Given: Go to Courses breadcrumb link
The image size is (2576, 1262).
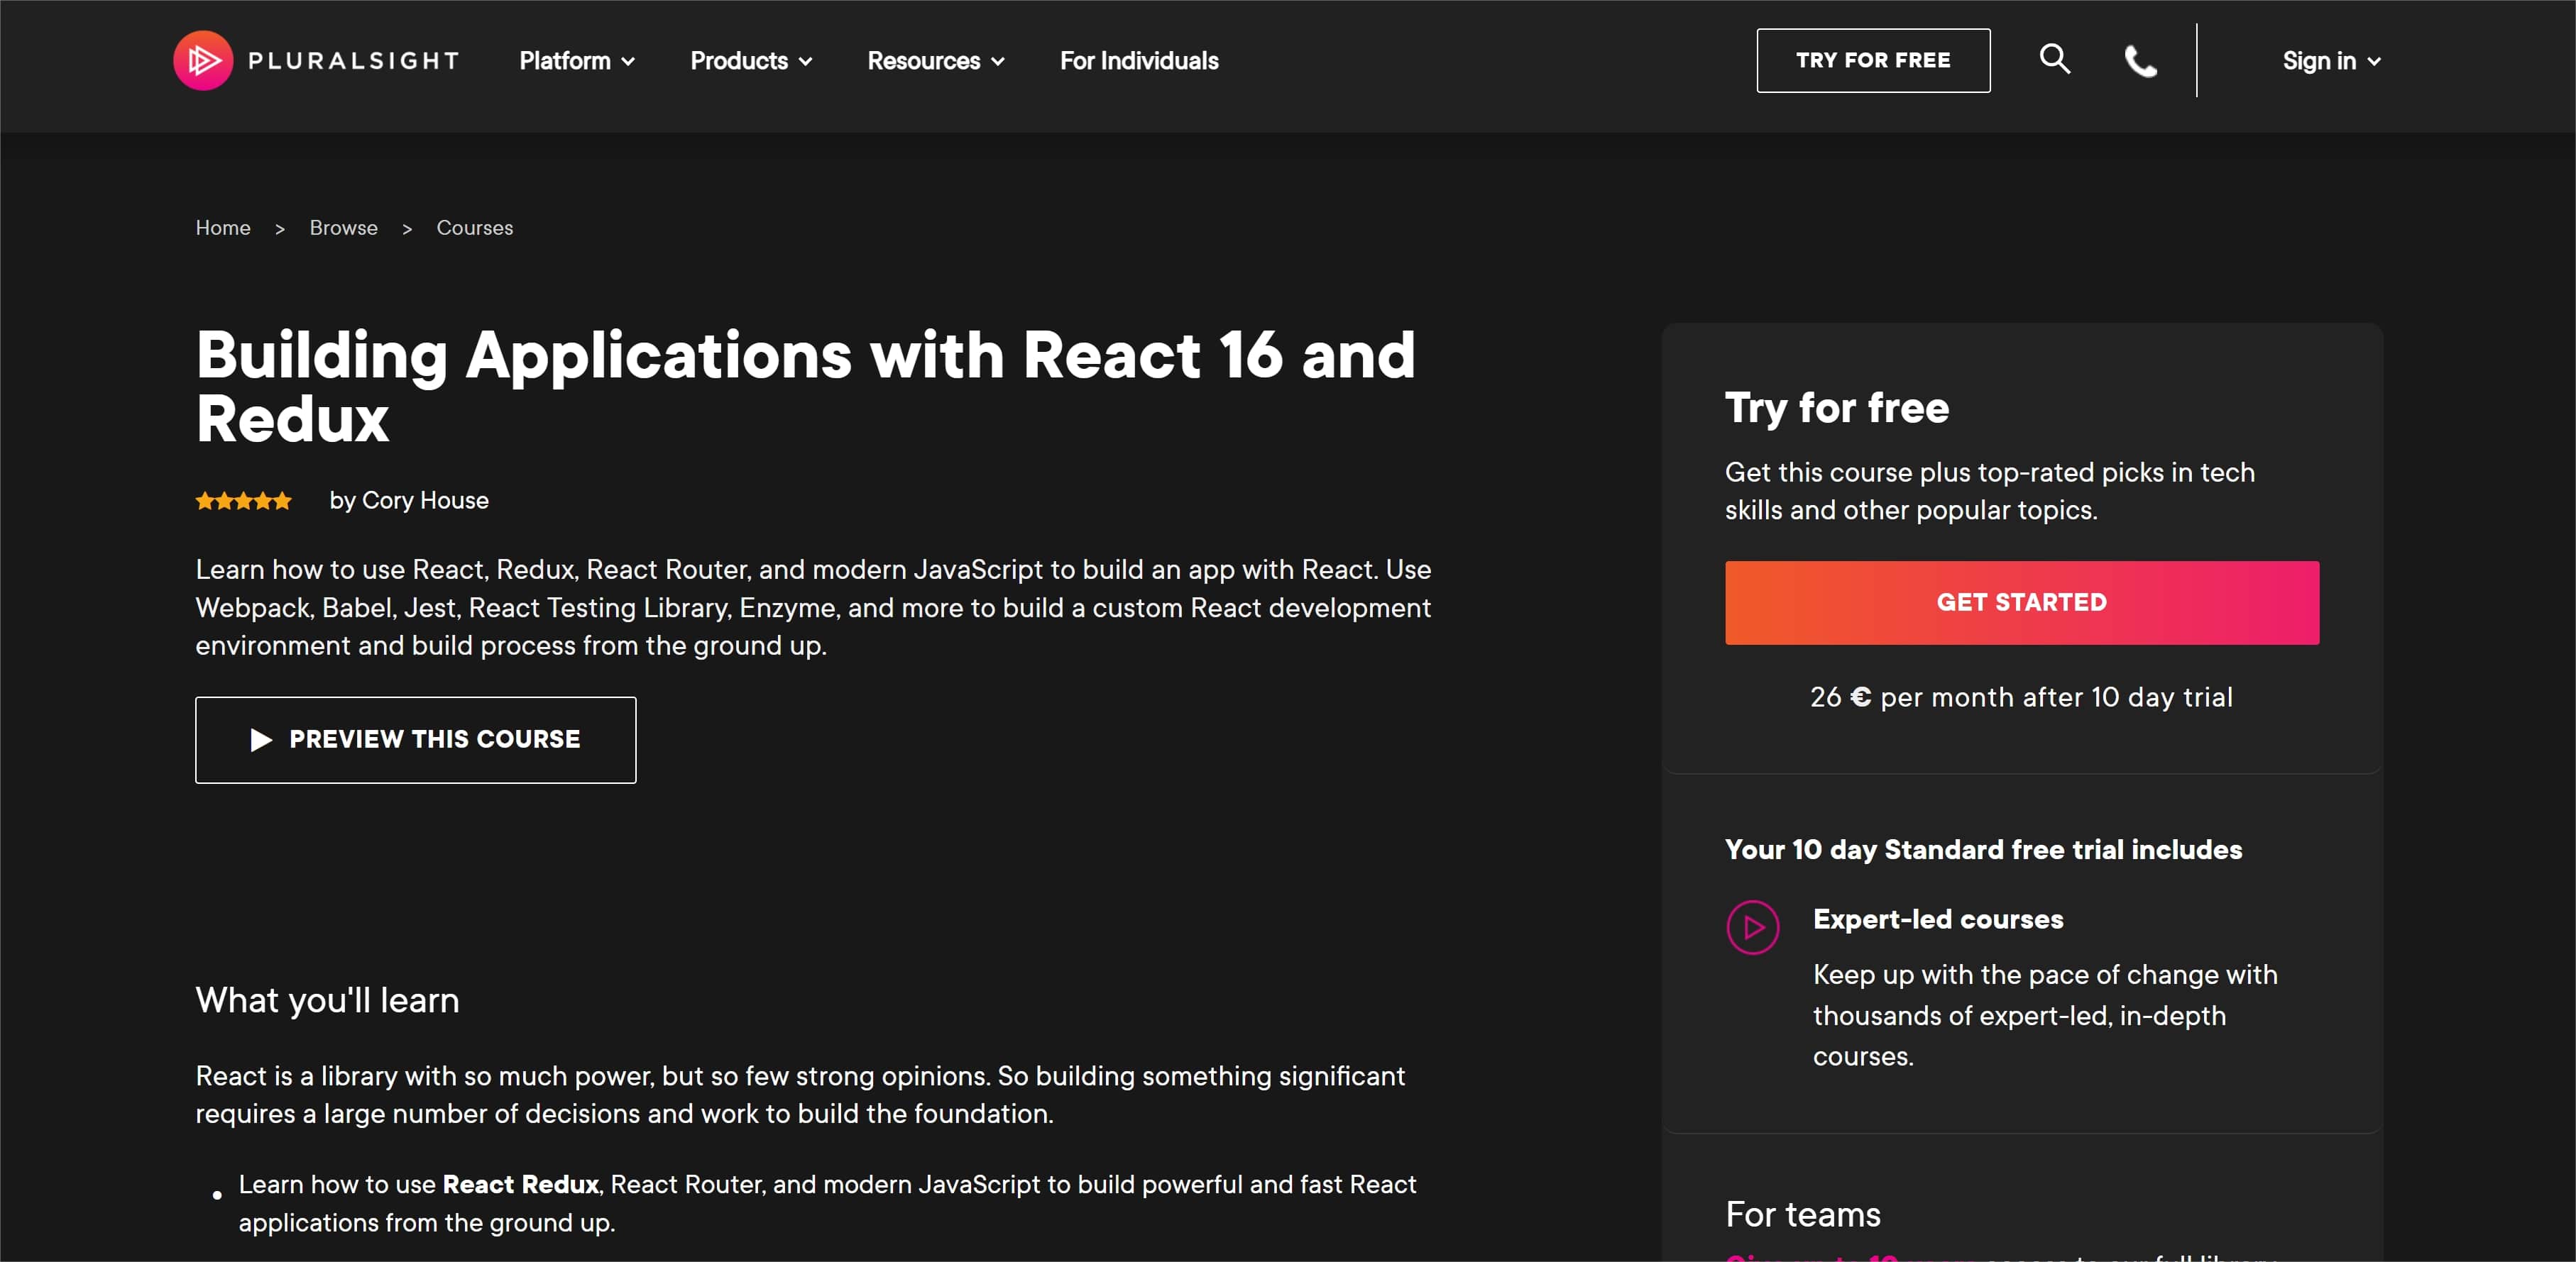Looking at the screenshot, I should [474, 228].
